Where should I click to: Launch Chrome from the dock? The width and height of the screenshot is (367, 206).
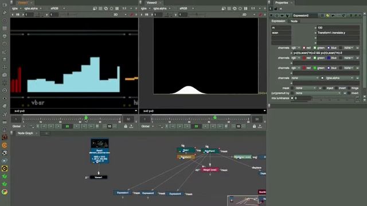[5, 192]
